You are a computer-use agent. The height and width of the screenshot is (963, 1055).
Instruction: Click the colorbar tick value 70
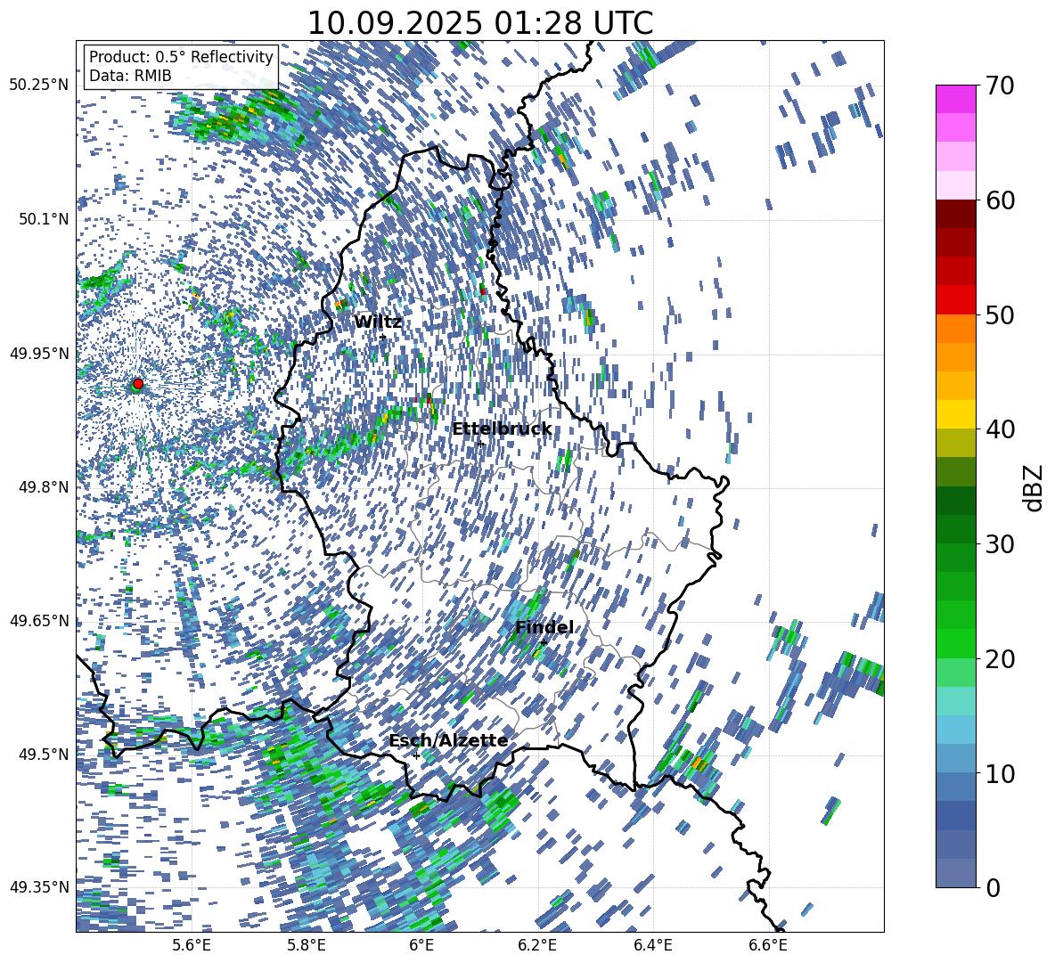pos(1000,86)
